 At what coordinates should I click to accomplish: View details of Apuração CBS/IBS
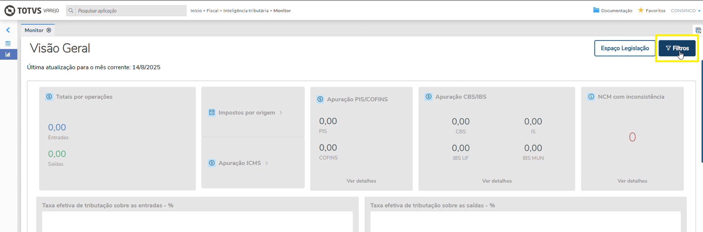(497, 181)
